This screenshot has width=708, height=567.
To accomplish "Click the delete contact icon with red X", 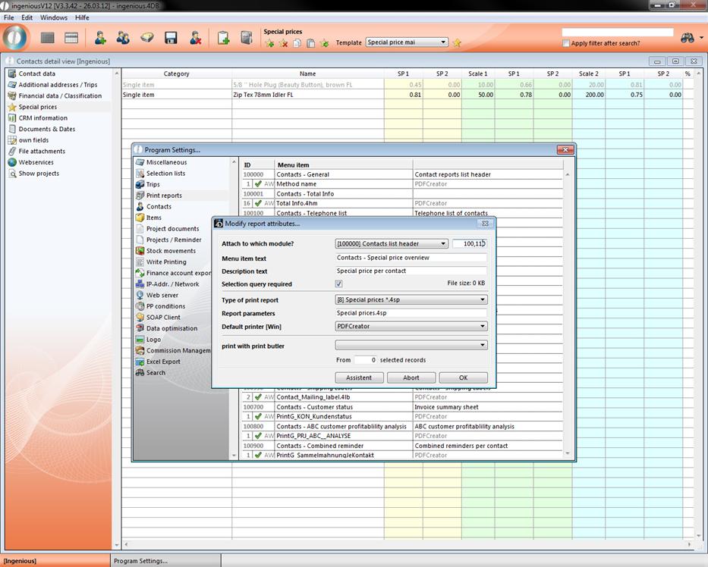I will pyautogui.click(x=195, y=38).
